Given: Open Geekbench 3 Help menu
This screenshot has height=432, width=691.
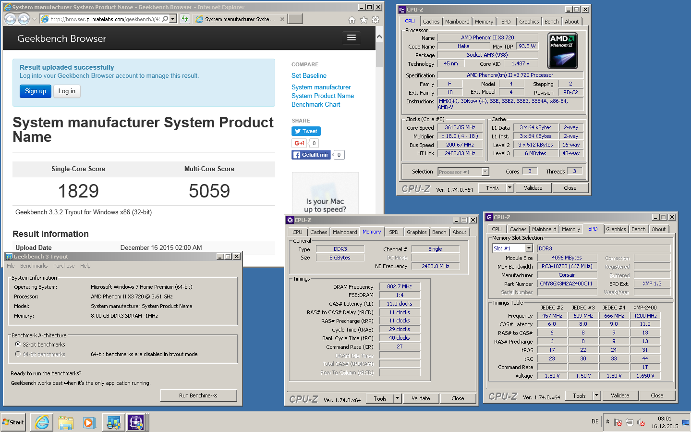Looking at the screenshot, I should (x=85, y=266).
